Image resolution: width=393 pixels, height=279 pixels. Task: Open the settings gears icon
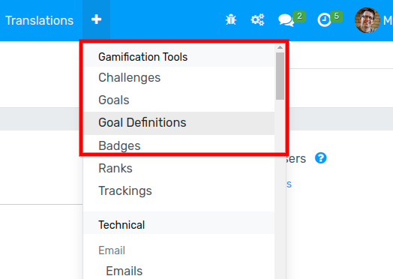(x=258, y=19)
